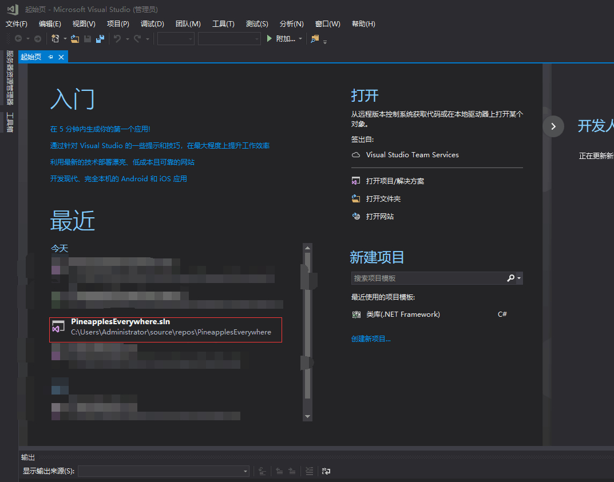
Task: Click the Visual Studio logo in title bar
Action: tap(13, 9)
